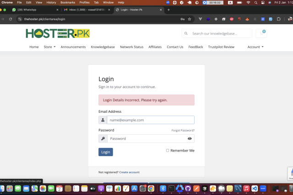
Task: Follow the Create account link
Action: tap(129, 172)
